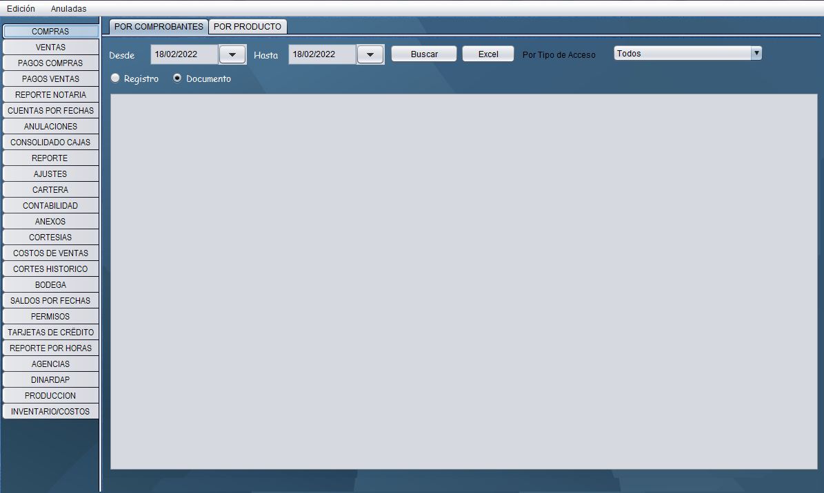Open the Desde date picker dropdown
This screenshot has width=824, height=493.
click(x=232, y=54)
